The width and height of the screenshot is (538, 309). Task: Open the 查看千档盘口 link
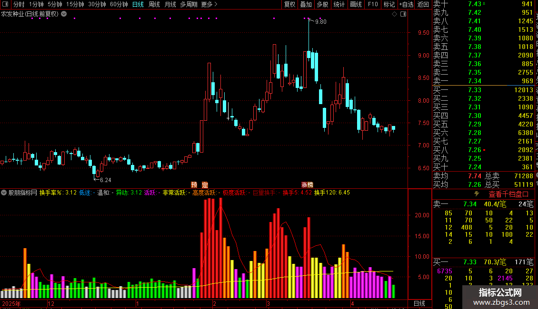(508, 194)
